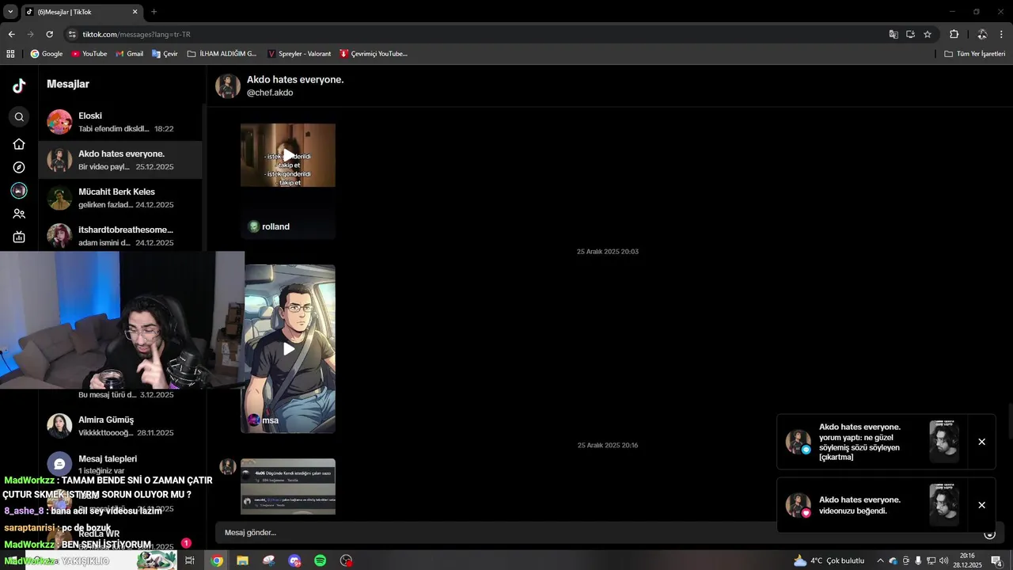This screenshot has height=570, width=1013.
Task: Open the Google bookmark
Action: [46, 54]
